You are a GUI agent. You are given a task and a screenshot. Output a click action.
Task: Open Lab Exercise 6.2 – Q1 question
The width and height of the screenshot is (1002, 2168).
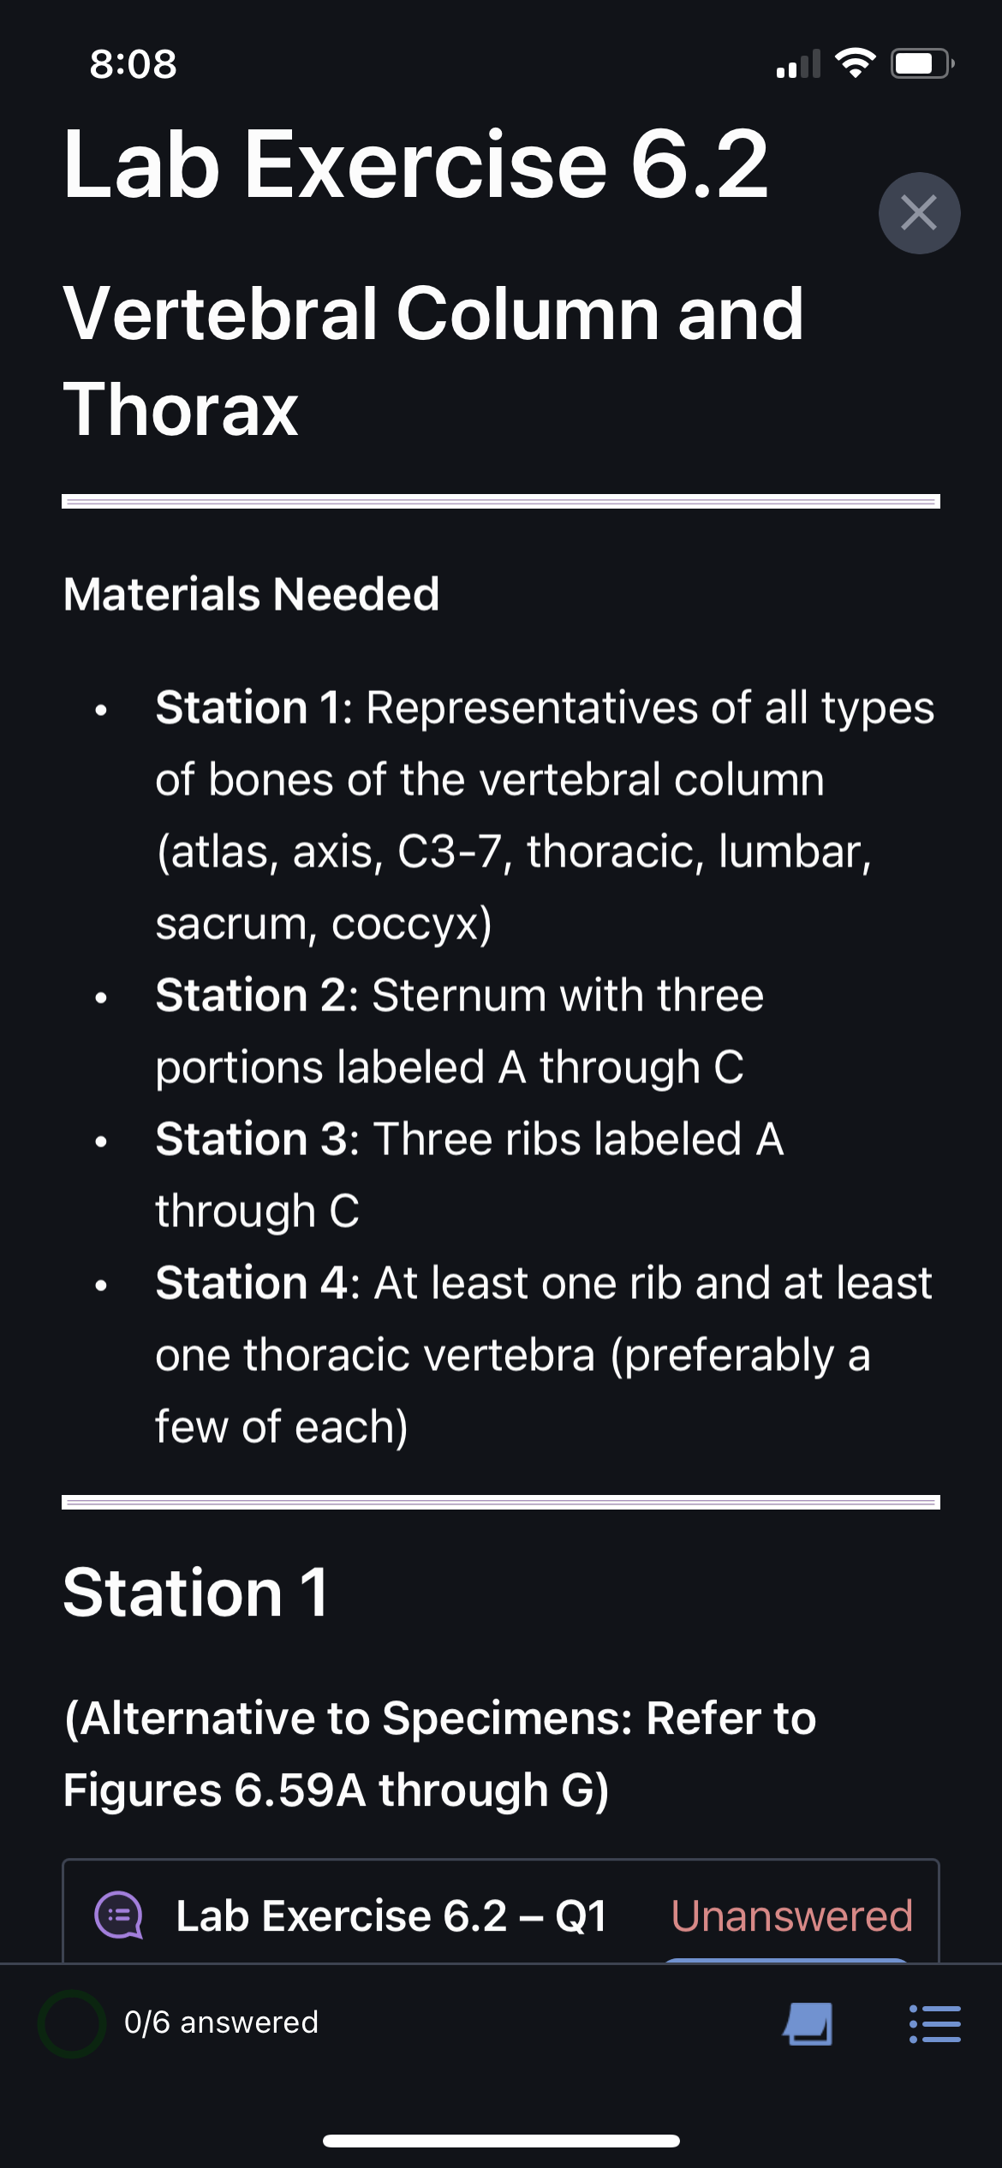pos(391,1915)
